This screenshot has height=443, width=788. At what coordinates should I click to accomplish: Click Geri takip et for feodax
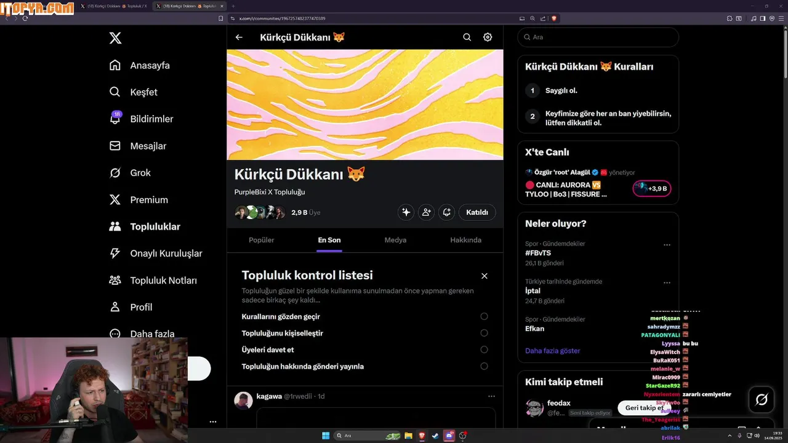[x=645, y=408]
